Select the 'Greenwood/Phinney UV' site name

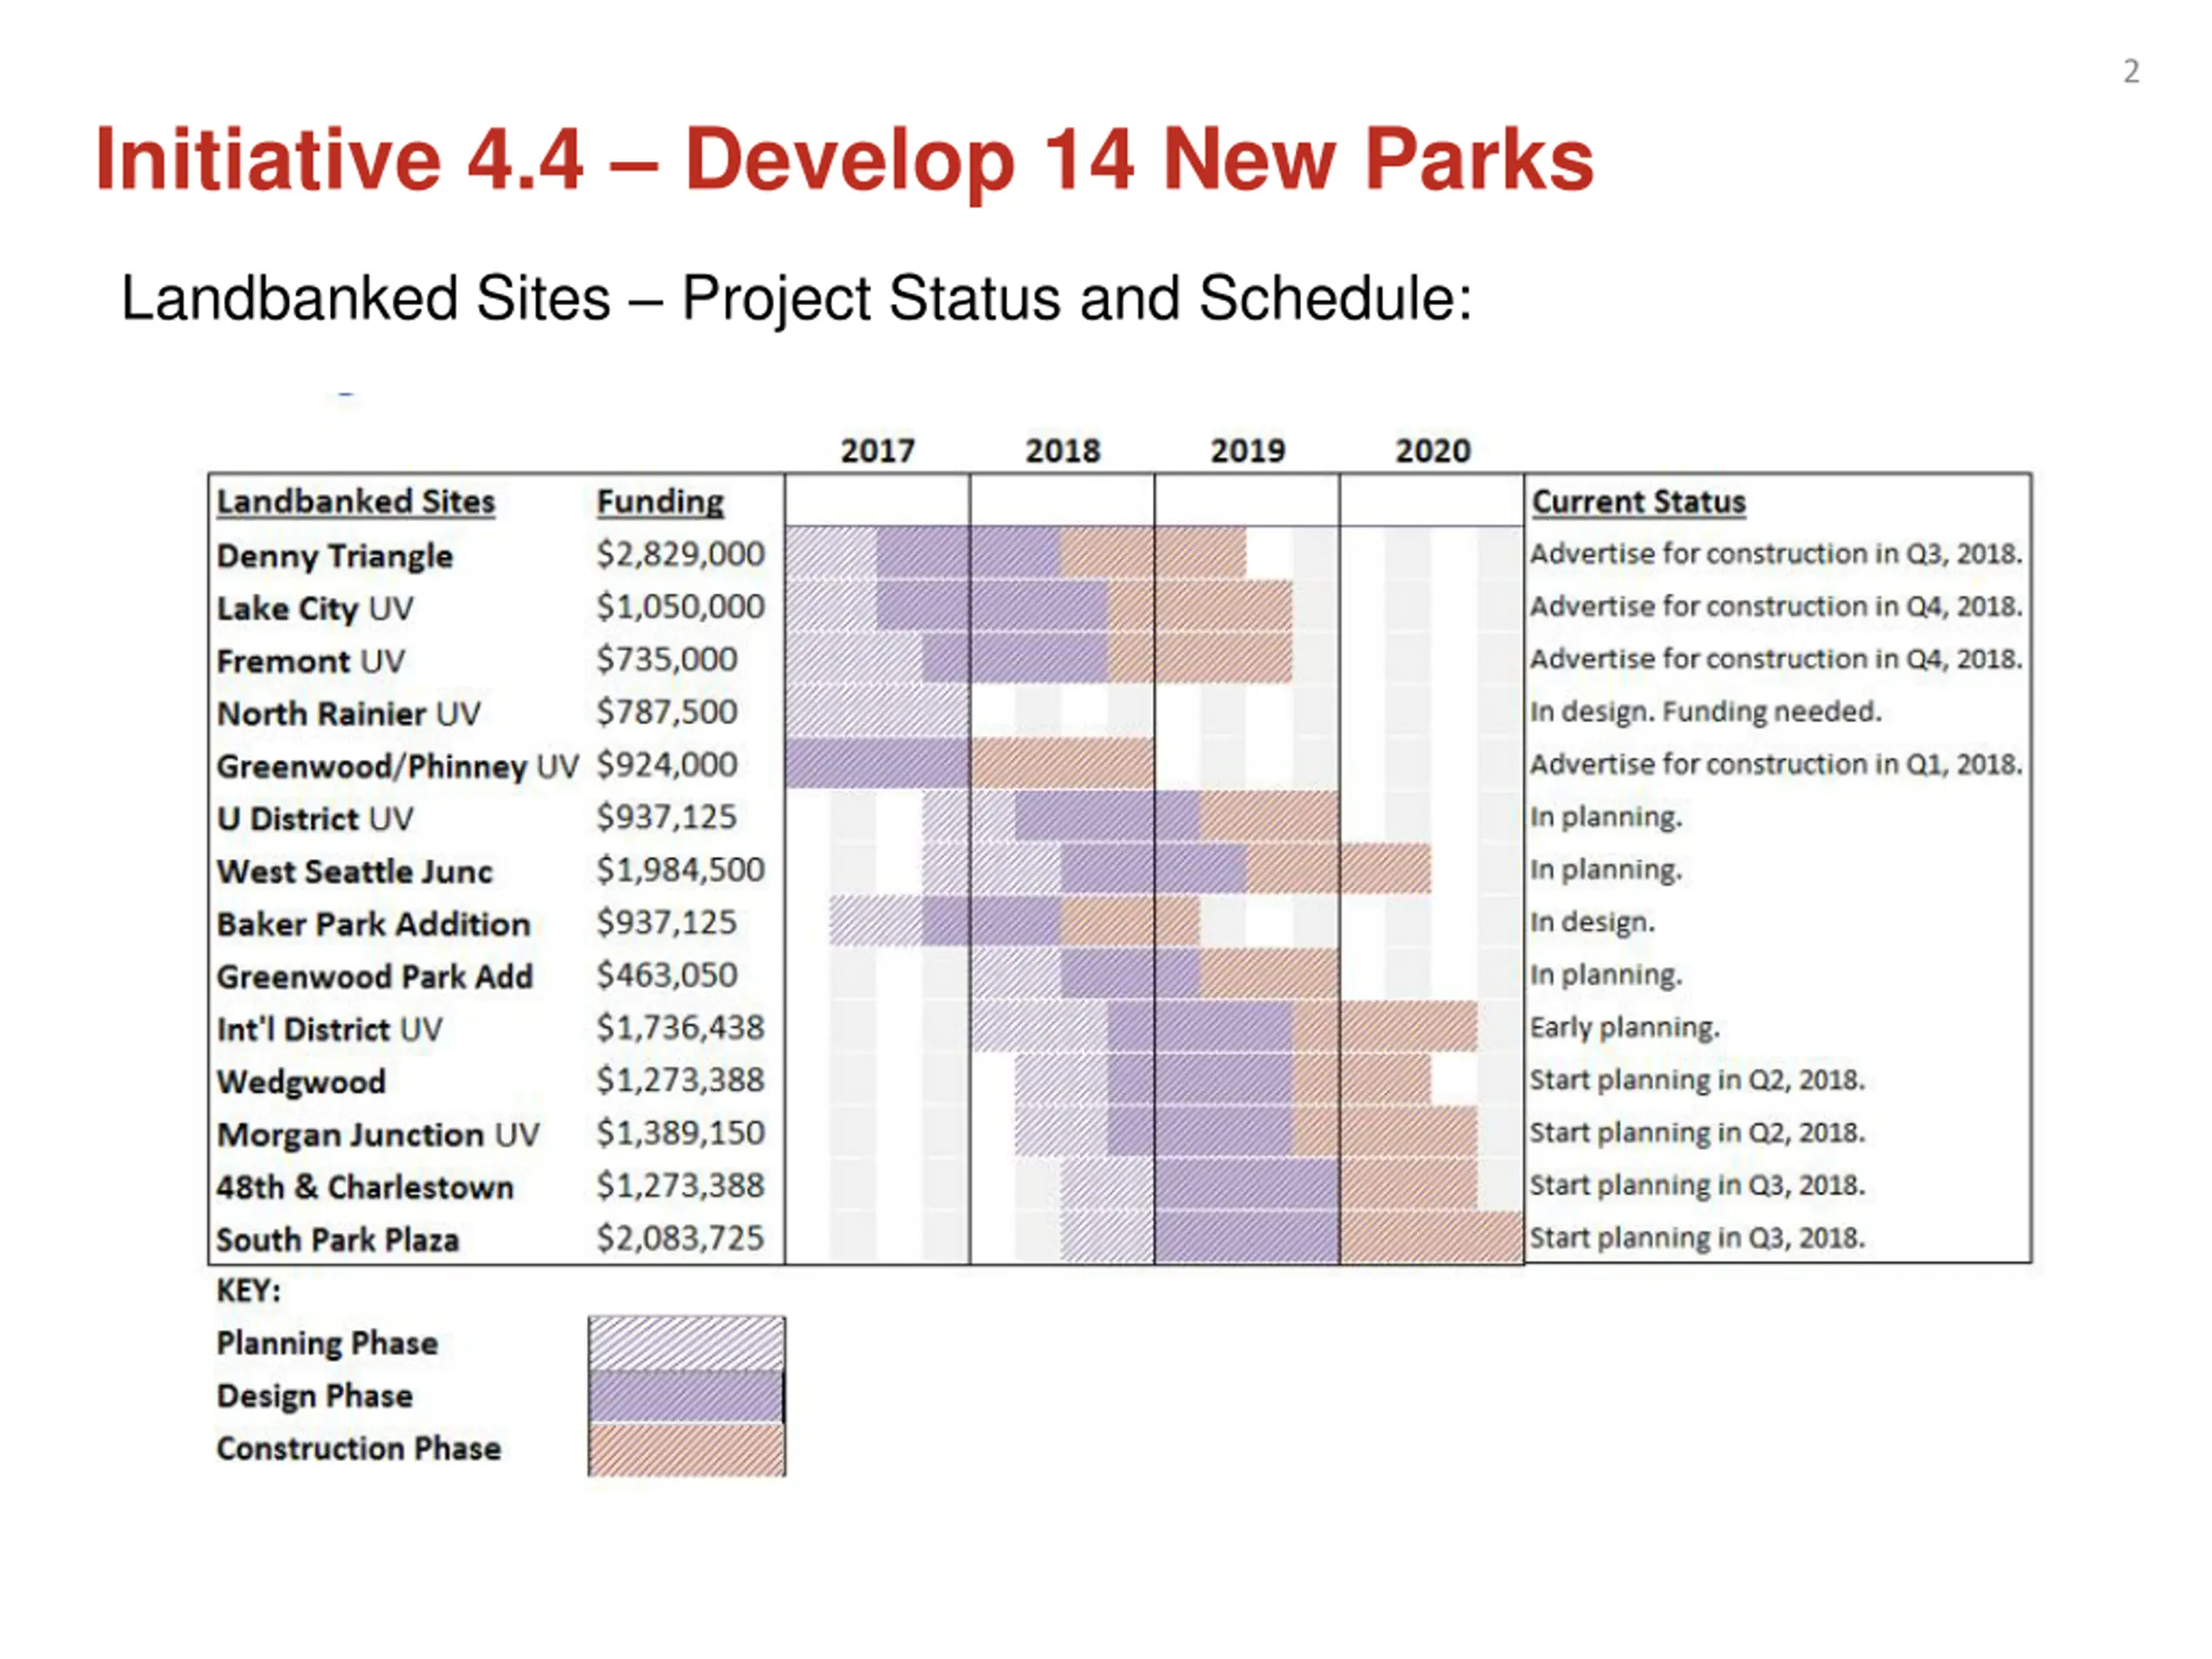(x=398, y=766)
